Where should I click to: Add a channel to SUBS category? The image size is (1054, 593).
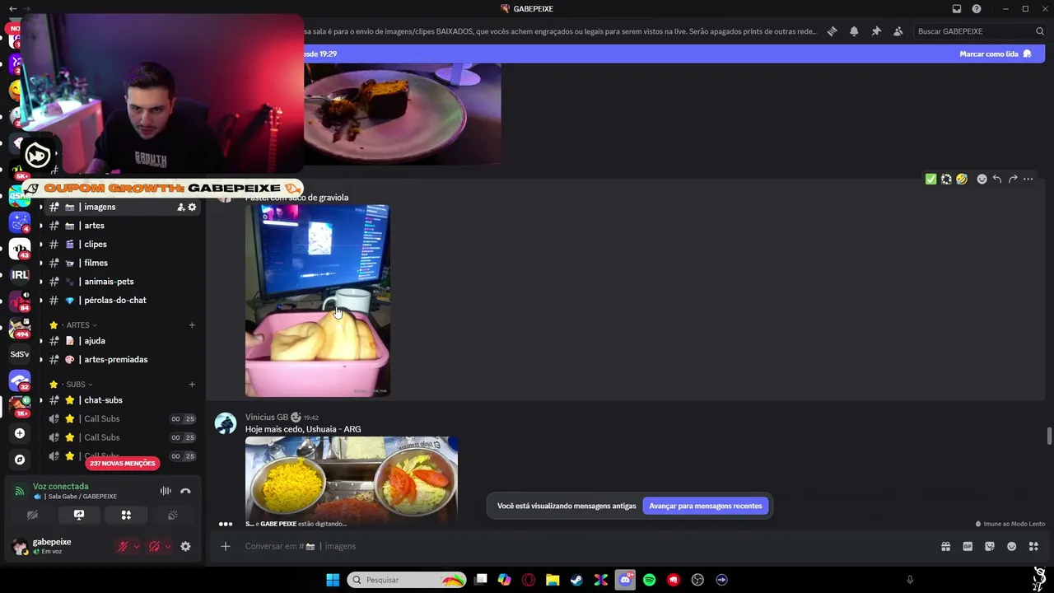click(192, 385)
